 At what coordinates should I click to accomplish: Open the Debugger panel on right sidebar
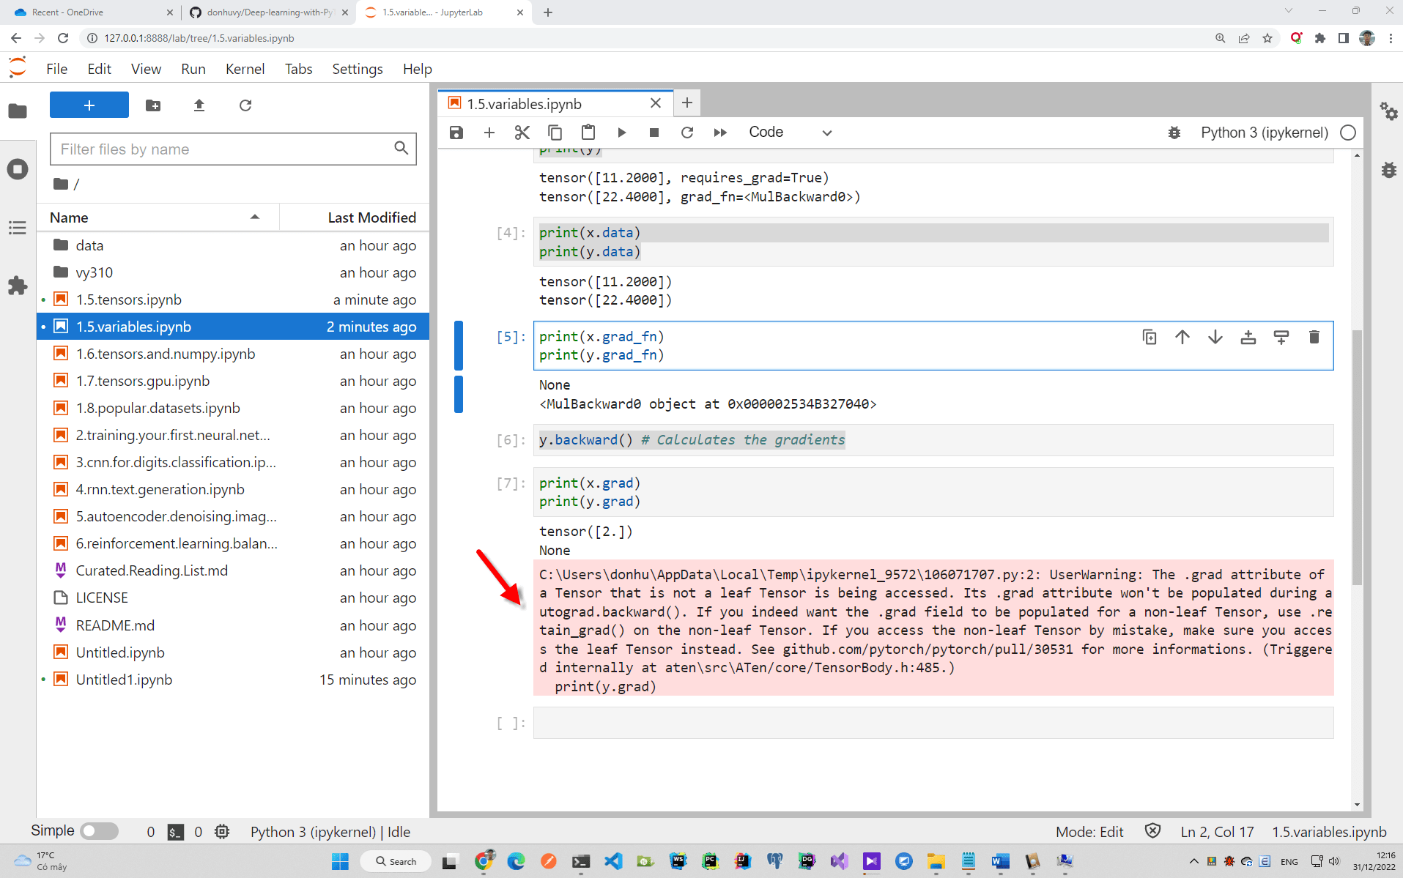tap(1388, 170)
